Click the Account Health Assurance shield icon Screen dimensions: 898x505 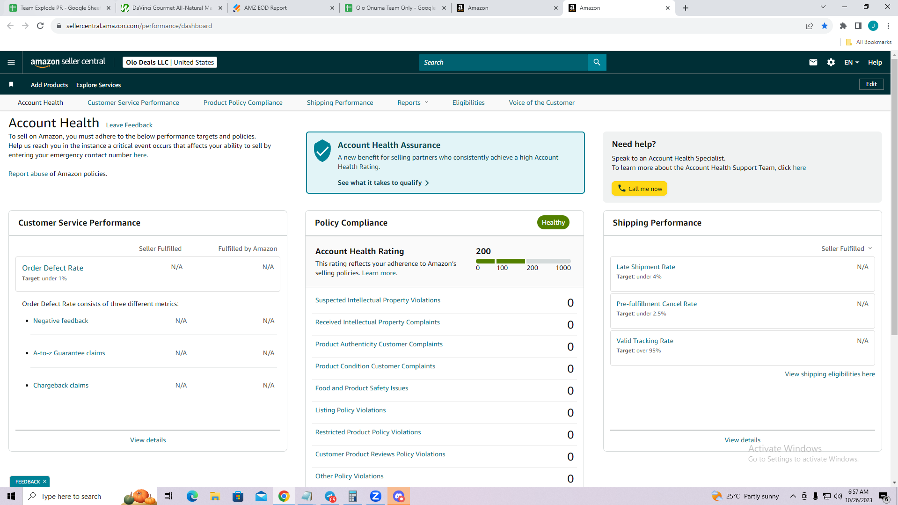(322, 151)
